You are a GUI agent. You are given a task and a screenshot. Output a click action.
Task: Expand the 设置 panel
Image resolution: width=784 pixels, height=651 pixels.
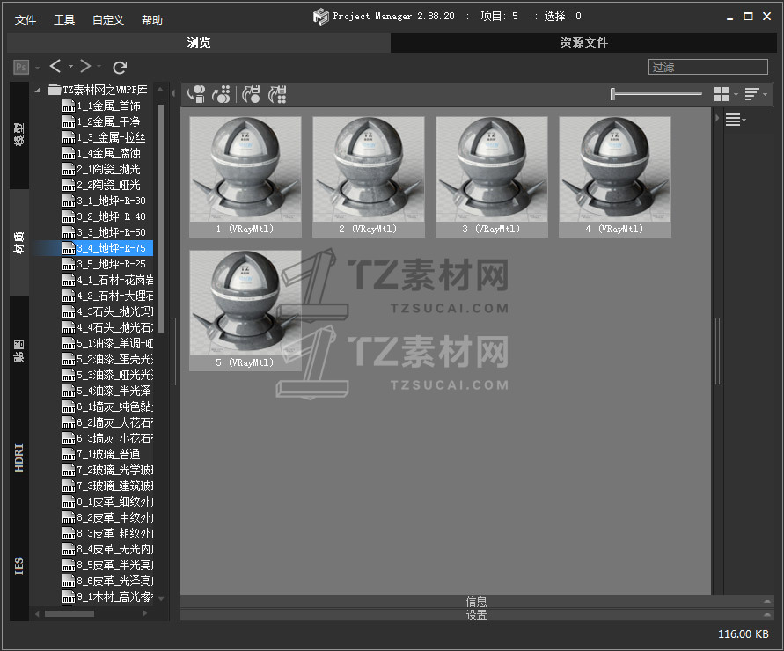coord(475,615)
